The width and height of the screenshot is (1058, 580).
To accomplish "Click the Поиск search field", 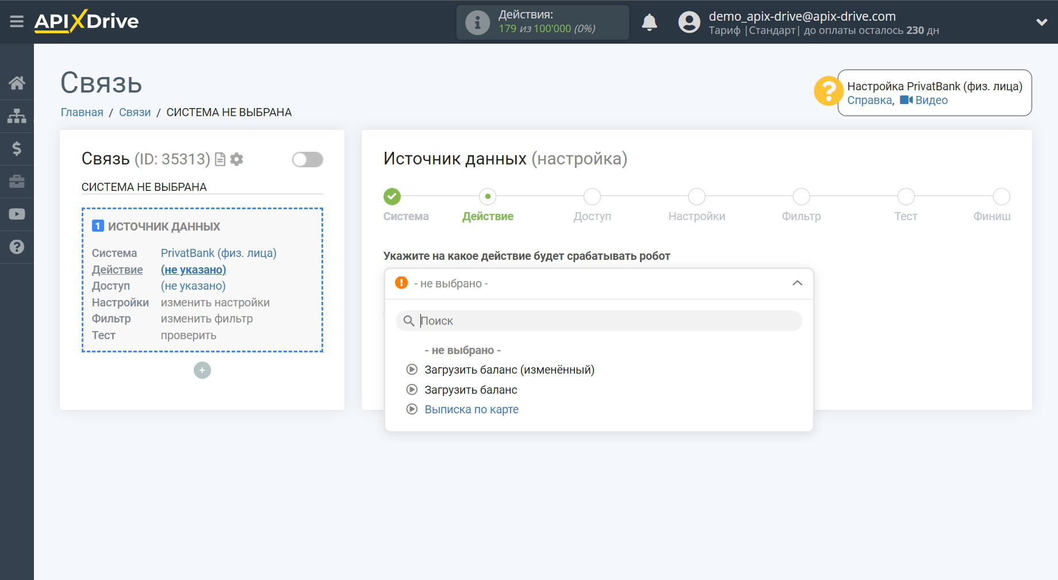I will (x=599, y=321).
